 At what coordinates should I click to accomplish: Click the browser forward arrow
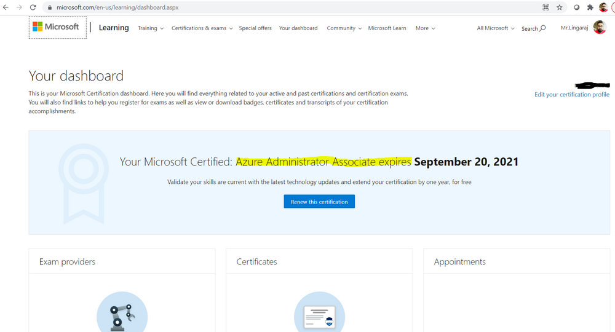pyautogui.click(x=19, y=7)
